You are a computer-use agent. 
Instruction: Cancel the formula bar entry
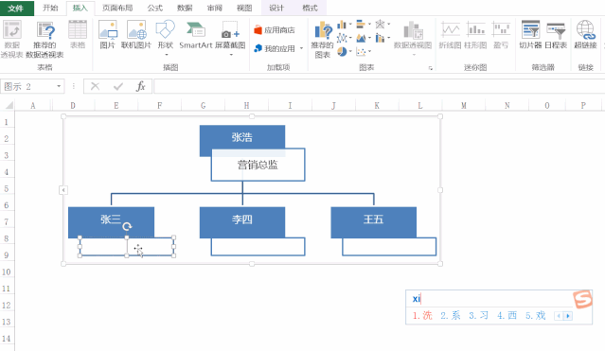pos(95,86)
